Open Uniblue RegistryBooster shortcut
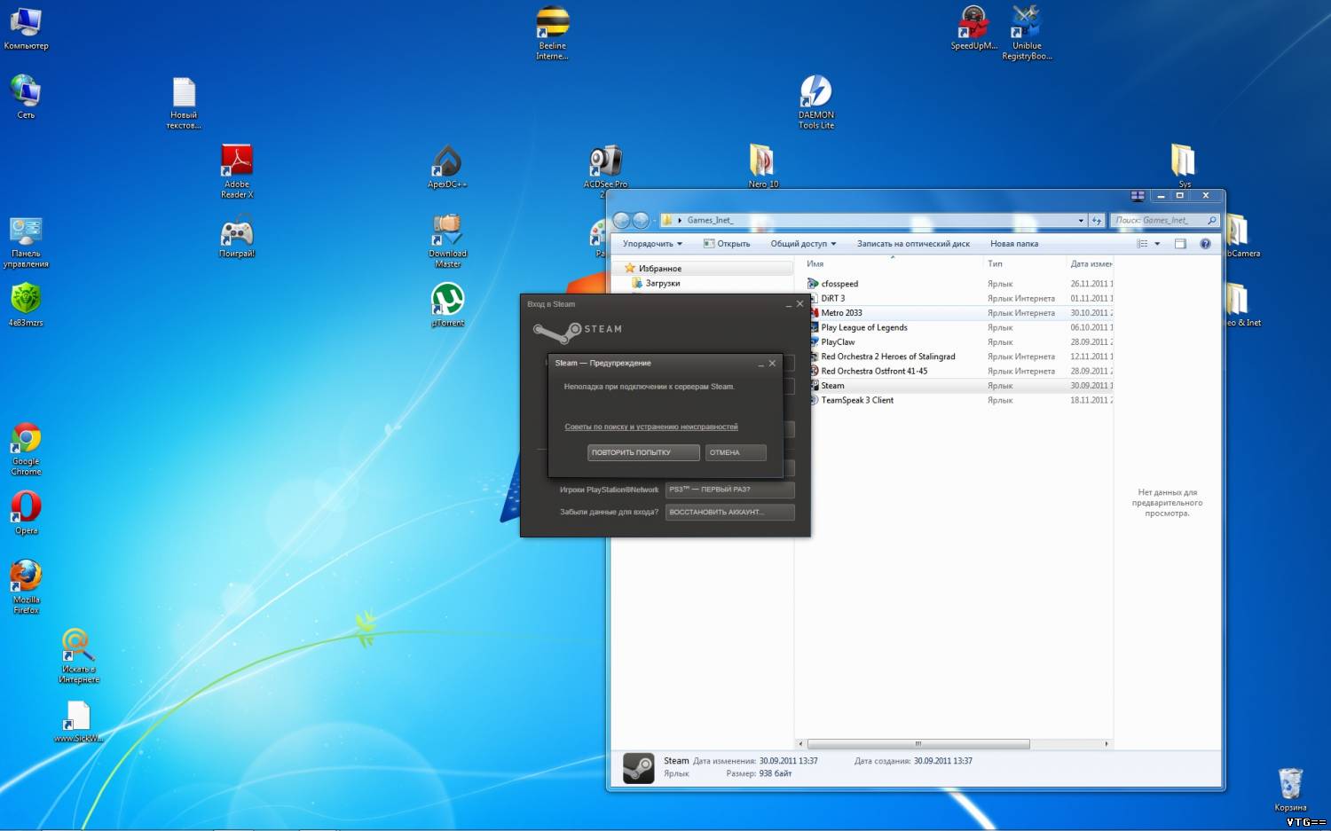 tap(1027, 33)
